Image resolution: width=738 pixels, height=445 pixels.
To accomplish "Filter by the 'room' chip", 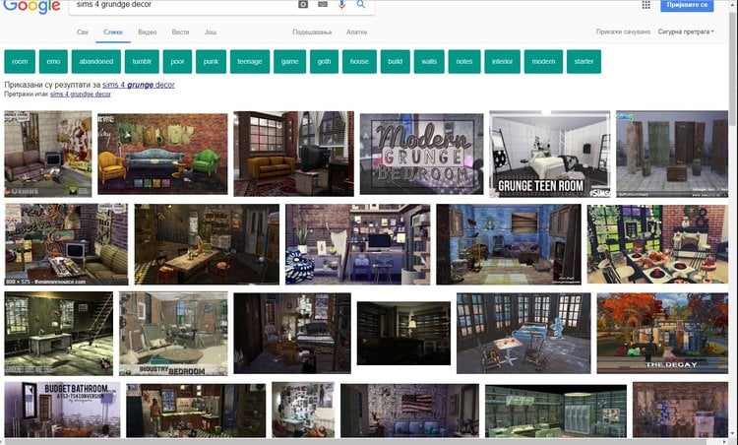I will coord(20,62).
